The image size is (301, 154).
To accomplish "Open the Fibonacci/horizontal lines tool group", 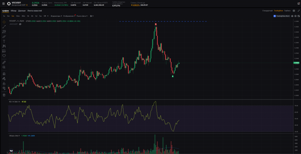I will coord(4,32).
